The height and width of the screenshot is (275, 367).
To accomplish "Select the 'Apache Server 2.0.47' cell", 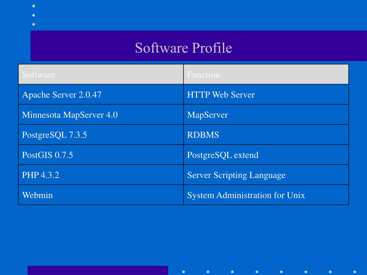I will [101, 95].
